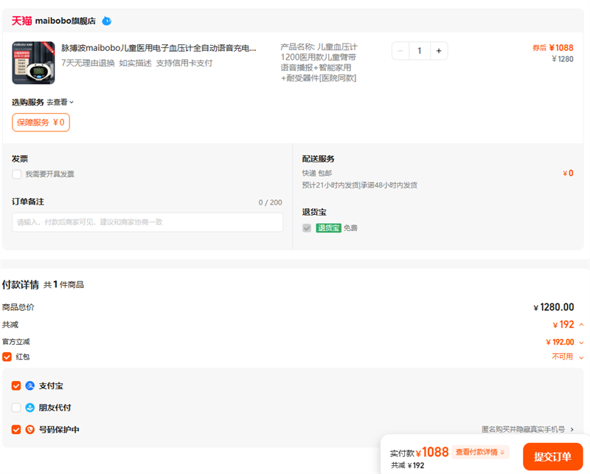
Task: Select the 保障服务 ¥0 option
Action: pyautogui.click(x=41, y=123)
